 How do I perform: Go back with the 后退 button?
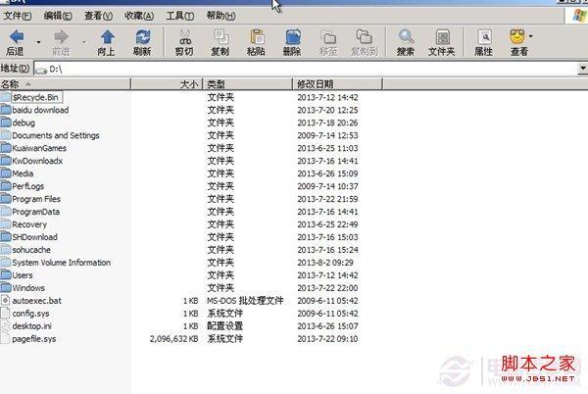coord(16,42)
